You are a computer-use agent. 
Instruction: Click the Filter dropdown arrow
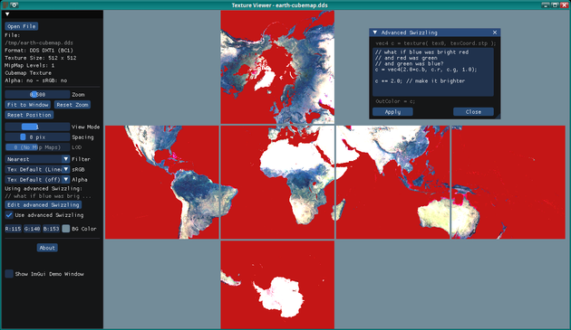coord(65,159)
